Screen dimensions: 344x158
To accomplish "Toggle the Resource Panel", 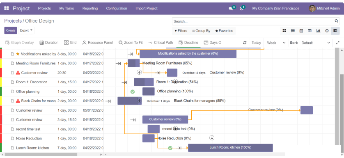I will coord(97,43).
